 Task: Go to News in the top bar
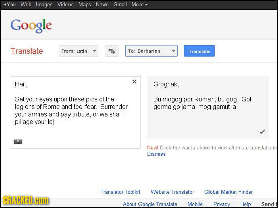pyautogui.click(x=102, y=4)
